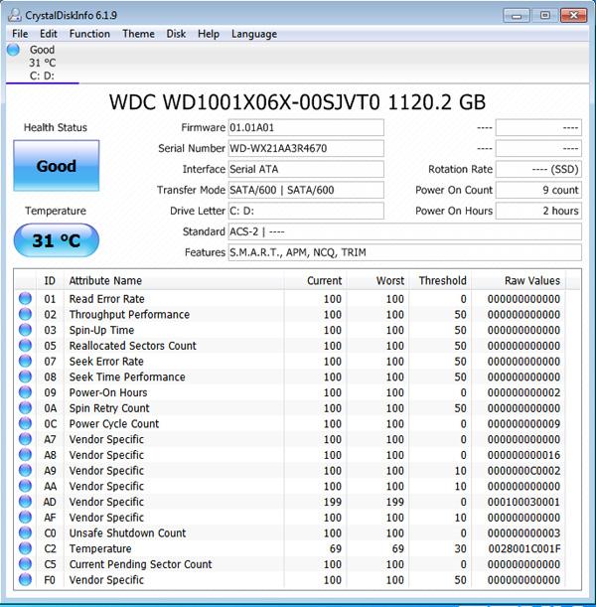
Task: Click status orb for Spin-Up Time
Action: (x=25, y=330)
